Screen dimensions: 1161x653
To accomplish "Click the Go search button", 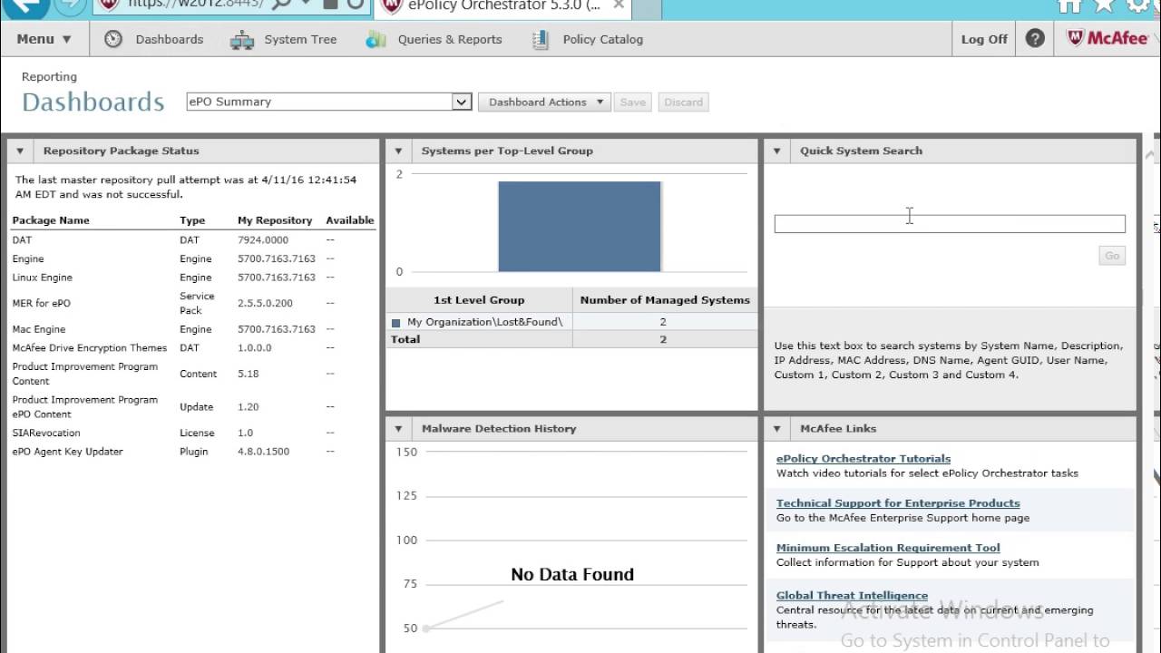I will (x=1112, y=256).
